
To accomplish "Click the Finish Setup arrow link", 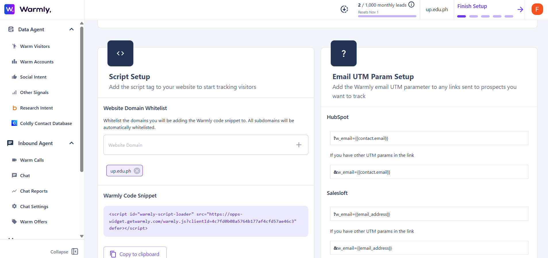I will click(x=520, y=9).
